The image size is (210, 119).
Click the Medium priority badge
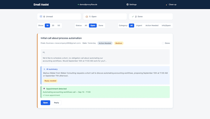coord(119,43)
